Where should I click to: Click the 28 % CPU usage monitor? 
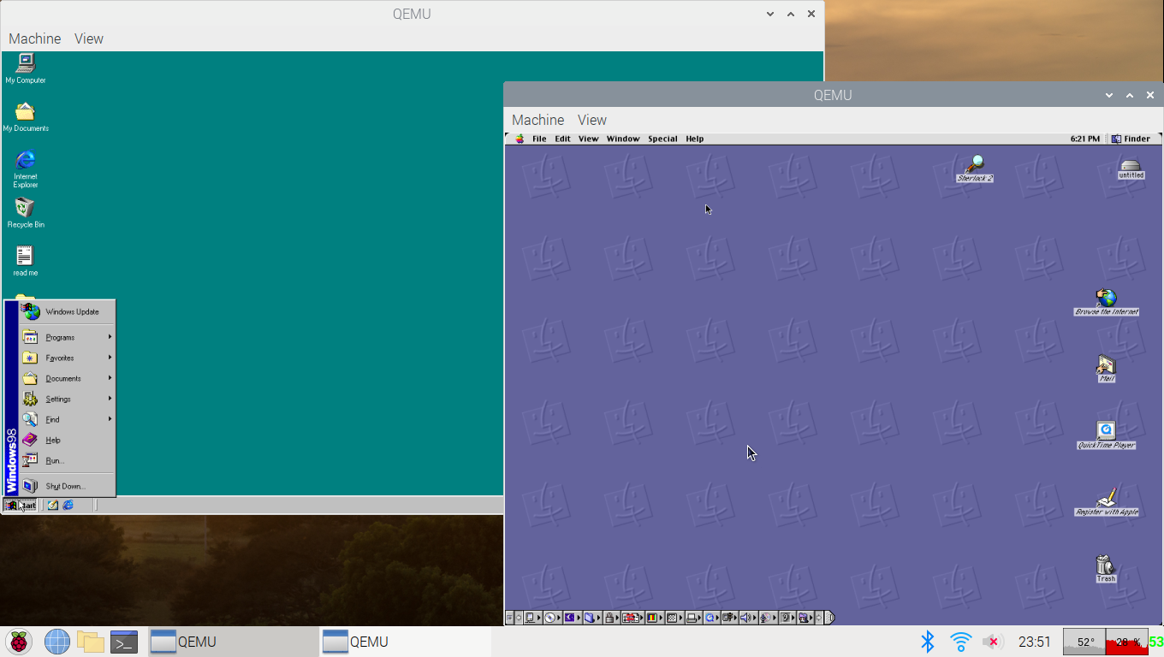pyautogui.click(x=1126, y=642)
